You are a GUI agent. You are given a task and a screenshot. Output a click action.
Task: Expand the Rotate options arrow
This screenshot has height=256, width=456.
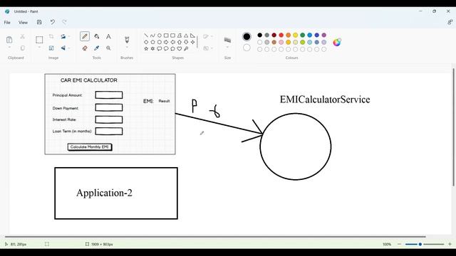point(69,36)
